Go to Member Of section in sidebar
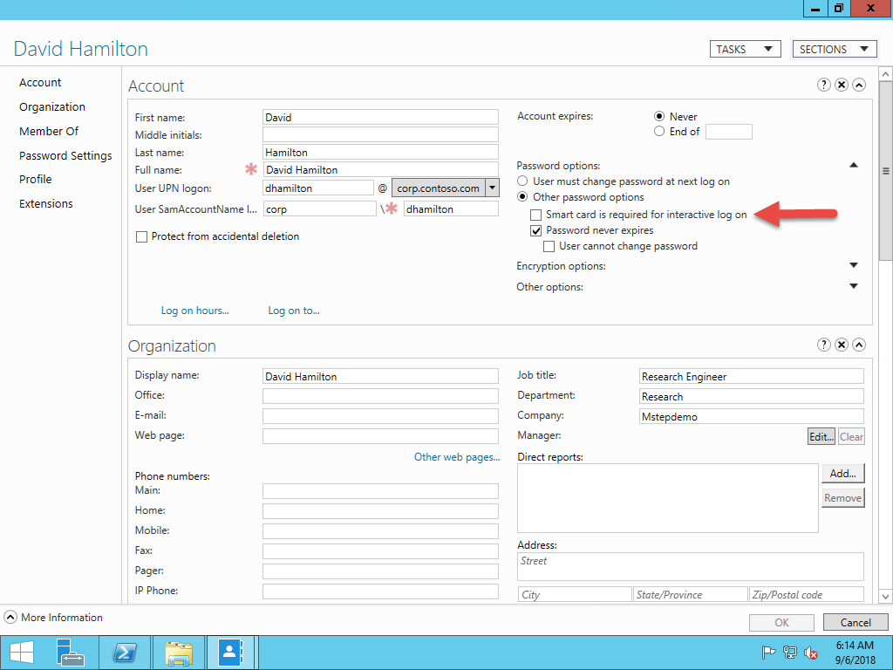The width and height of the screenshot is (893, 670). pyautogui.click(x=49, y=131)
